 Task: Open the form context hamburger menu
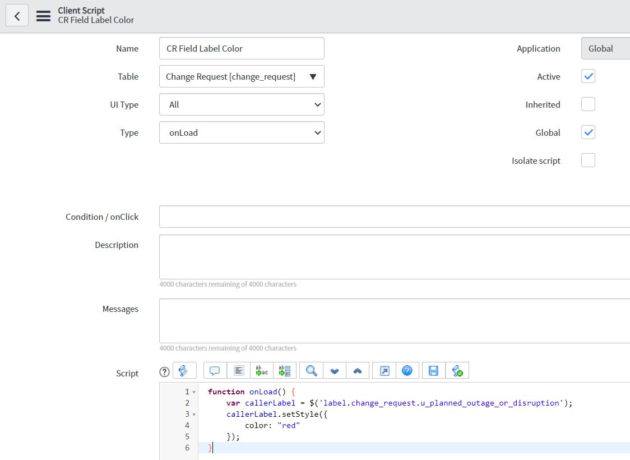tap(43, 16)
